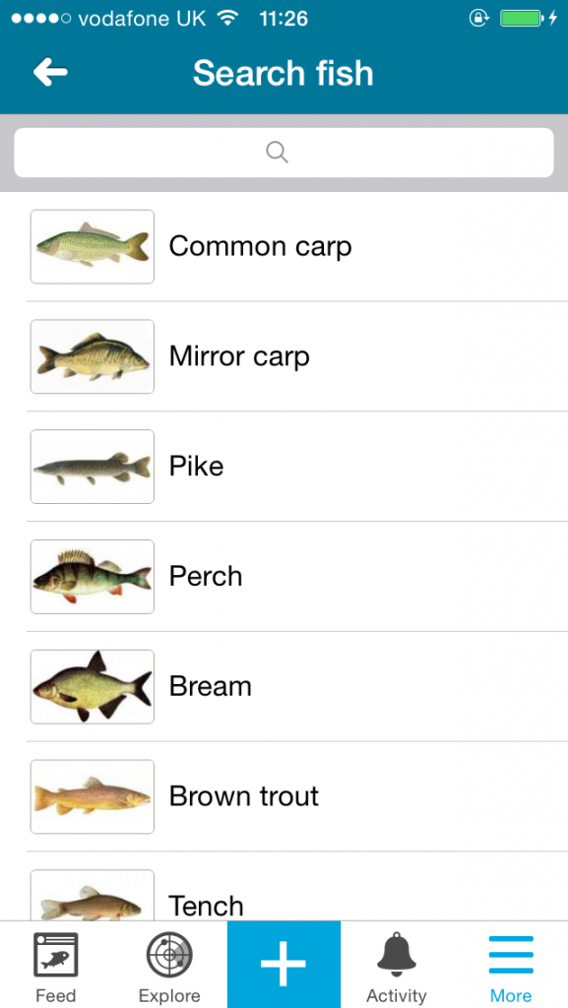
Task: Tap the back arrow icon
Action: (51, 71)
